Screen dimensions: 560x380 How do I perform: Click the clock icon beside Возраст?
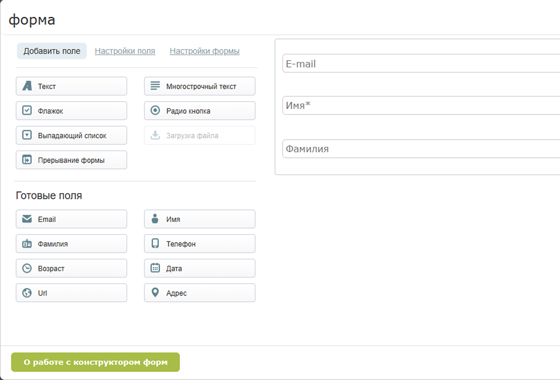click(x=27, y=268)
